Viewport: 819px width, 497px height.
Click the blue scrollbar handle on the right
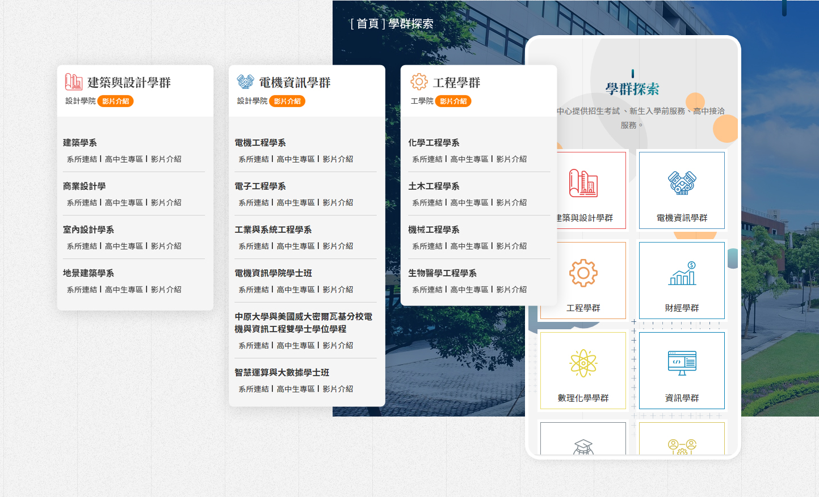(x=733, y=260)
